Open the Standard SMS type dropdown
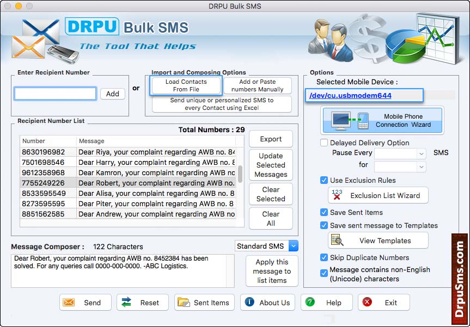The height and width of the screenshot is (327, 470). pyautogui.click(x=266, y=246)
